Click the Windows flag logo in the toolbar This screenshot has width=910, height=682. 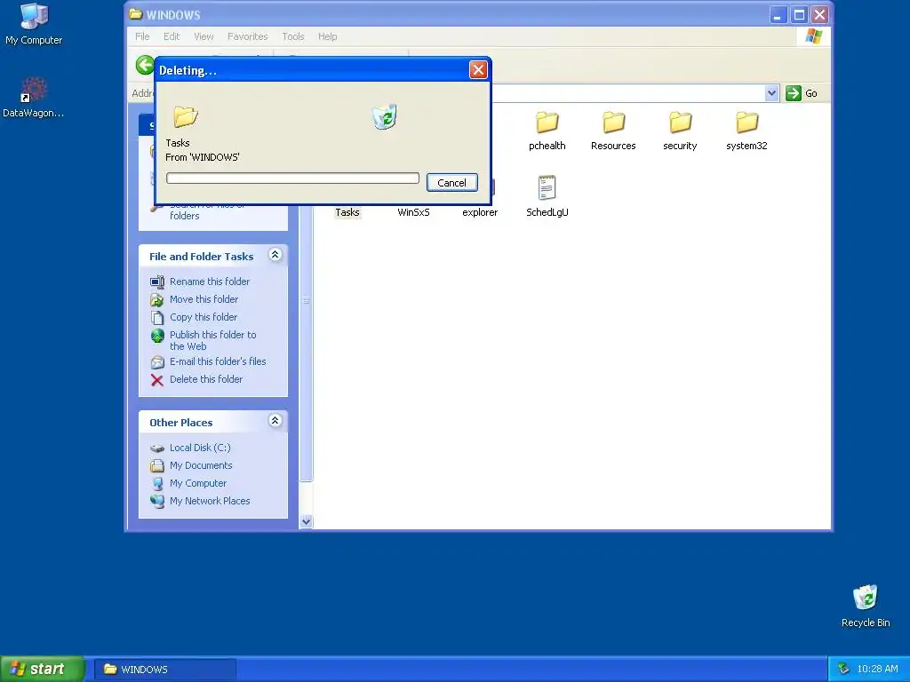(814, 36)
